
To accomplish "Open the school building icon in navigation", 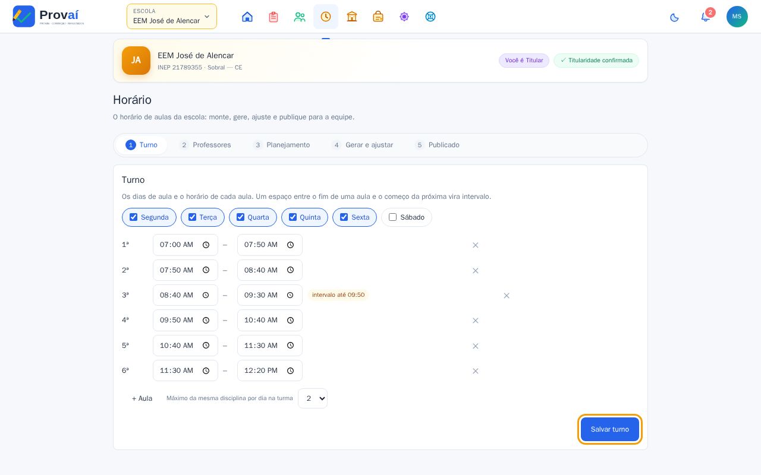I will click(x=352, y=17).
